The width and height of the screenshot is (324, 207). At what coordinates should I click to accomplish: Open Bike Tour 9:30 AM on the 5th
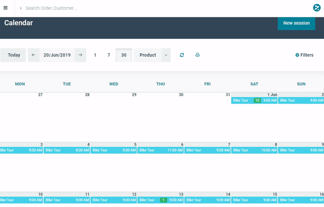click(x=114, y=150)
